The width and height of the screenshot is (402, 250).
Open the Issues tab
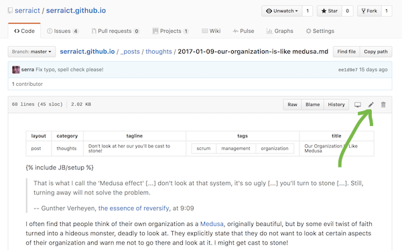[62, 31]
